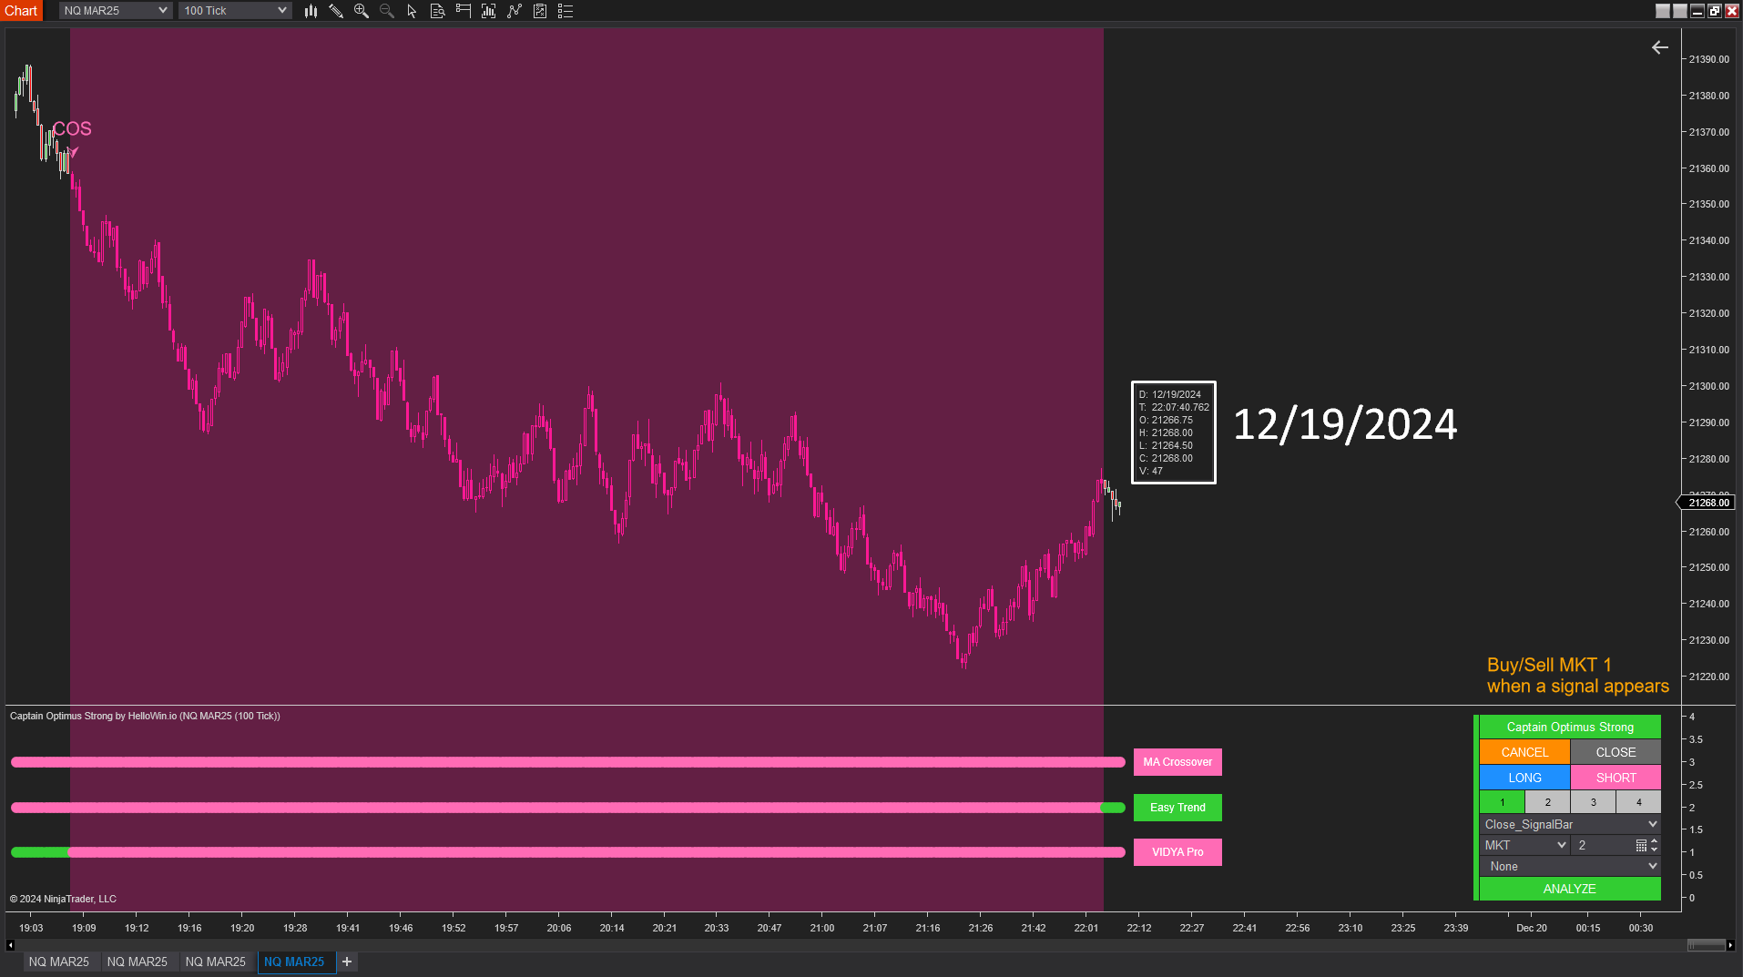Select quantity preset 3
The height and width of the screenshot is (977, 1743).
pos(1593,802)
